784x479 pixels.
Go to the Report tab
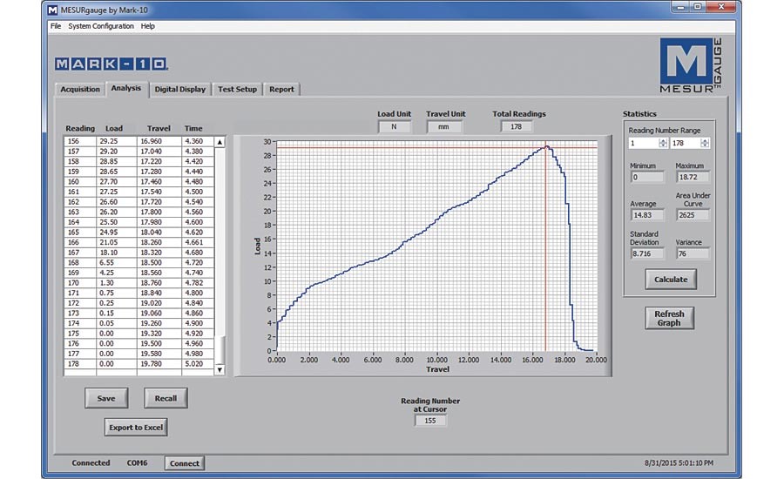[281, 89]
